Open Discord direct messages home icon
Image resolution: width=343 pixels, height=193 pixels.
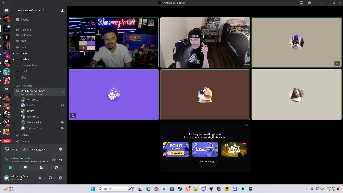click(6, 10)
